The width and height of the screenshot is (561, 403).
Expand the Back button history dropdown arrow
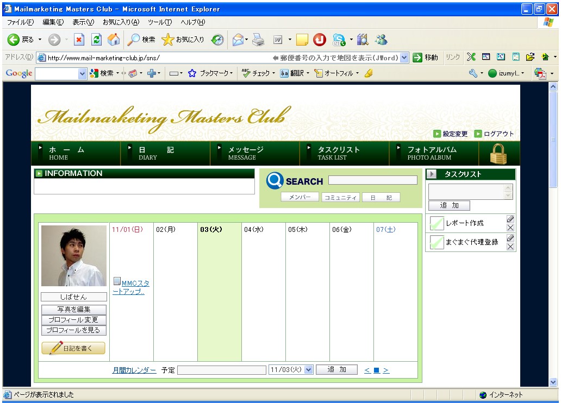pos(40,39)
